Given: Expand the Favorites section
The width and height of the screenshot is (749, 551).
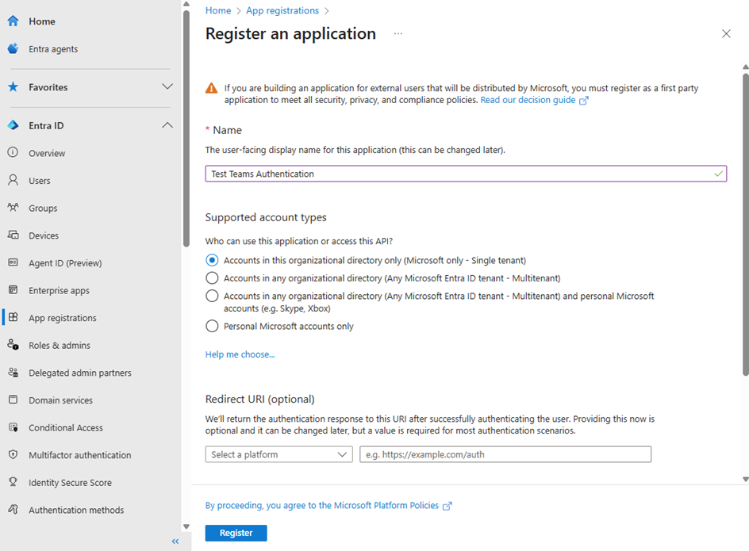Looking at the screenshot, I should tap(167, 87).
